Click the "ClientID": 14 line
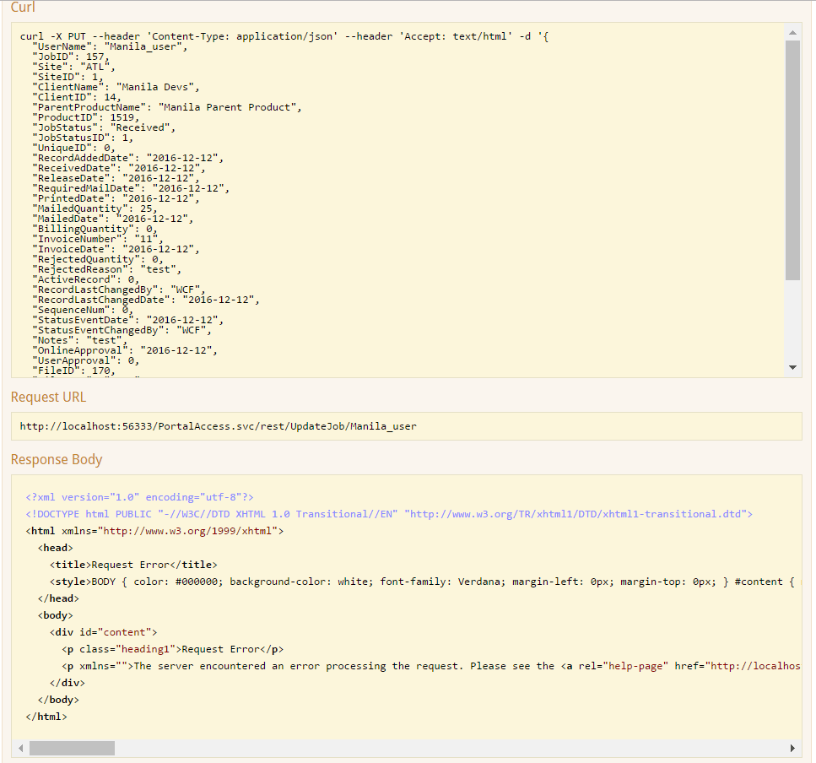Screen dimensions: 816x763 pos(77,97)
